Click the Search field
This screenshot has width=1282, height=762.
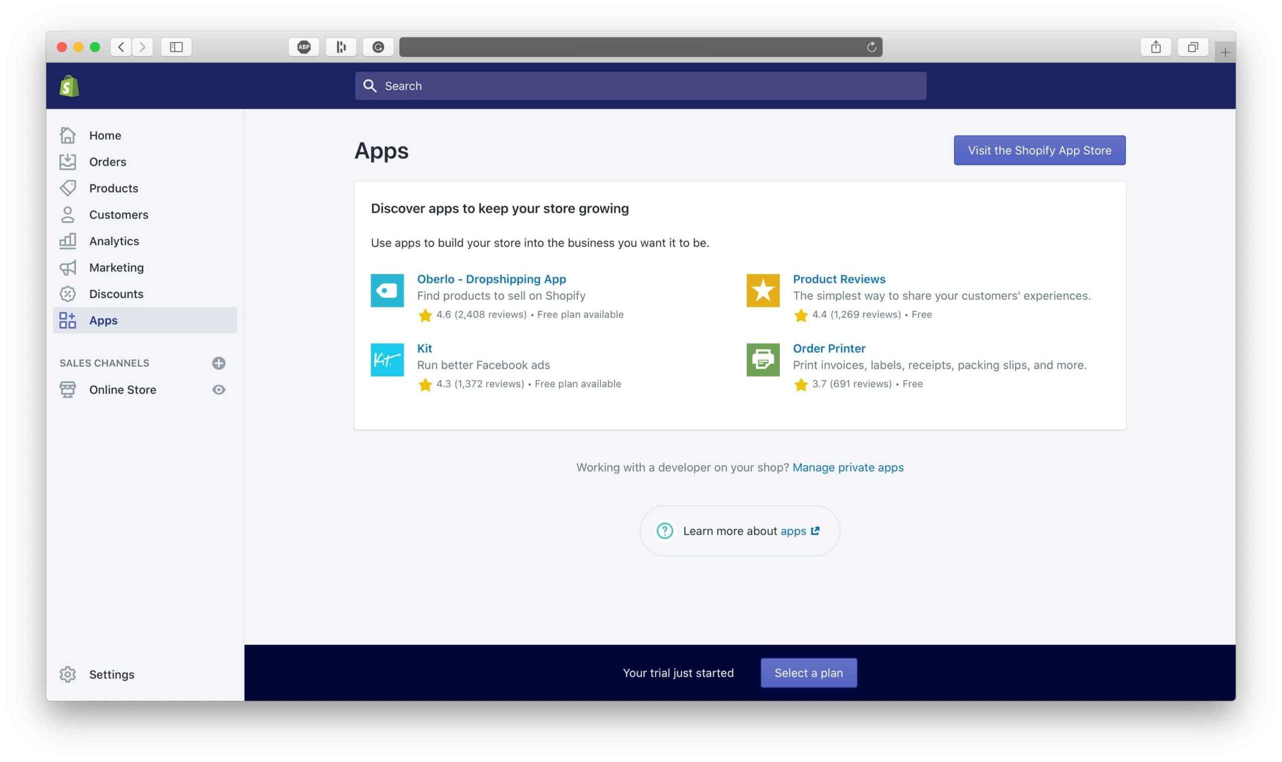640,86
